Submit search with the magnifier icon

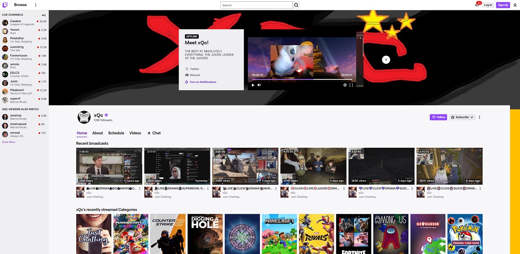click(296, 5)
